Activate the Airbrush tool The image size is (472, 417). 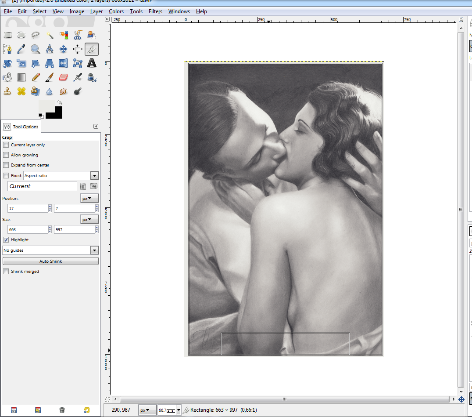pyautogui.click(x=78, y=77)
